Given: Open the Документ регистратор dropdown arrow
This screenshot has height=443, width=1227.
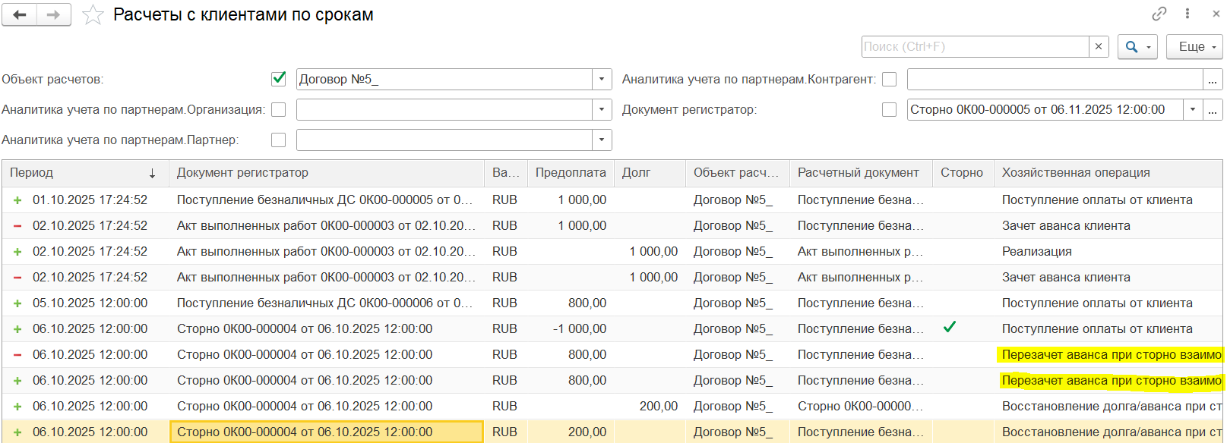Looking at the screenshot, I should coord(1193,110).
